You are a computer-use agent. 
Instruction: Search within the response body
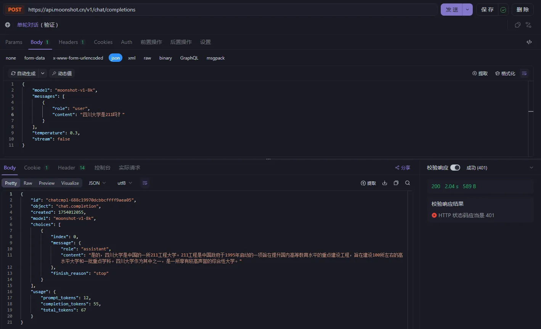(x=408, y=183)
